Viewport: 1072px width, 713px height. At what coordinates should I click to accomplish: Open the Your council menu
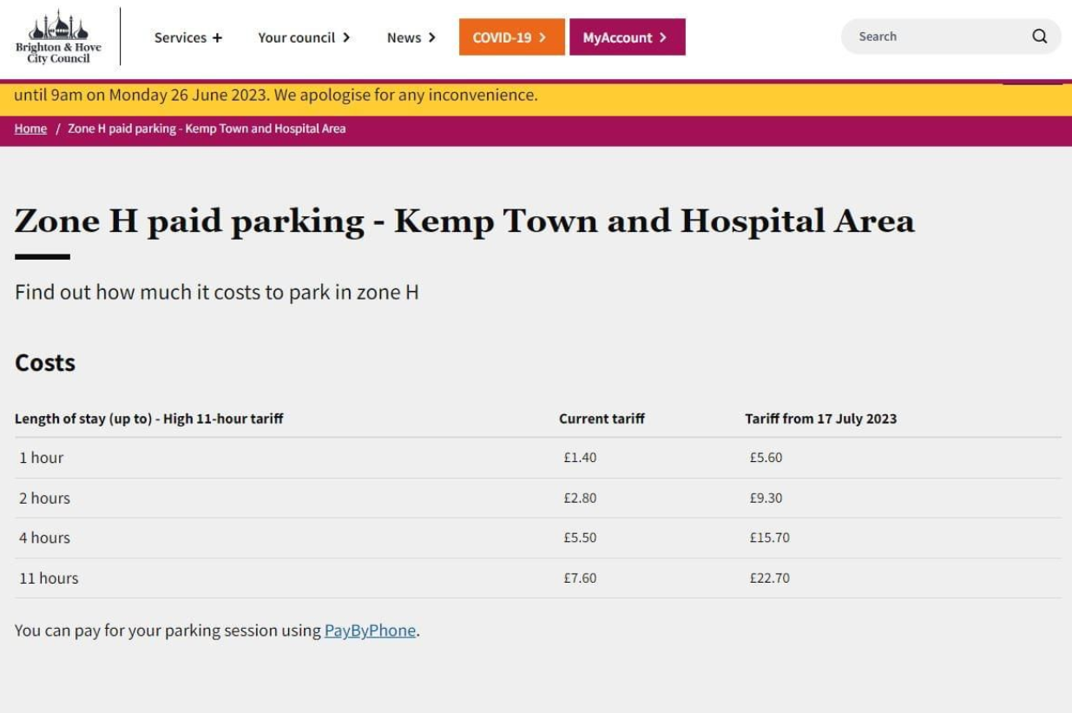click(304, 37)
